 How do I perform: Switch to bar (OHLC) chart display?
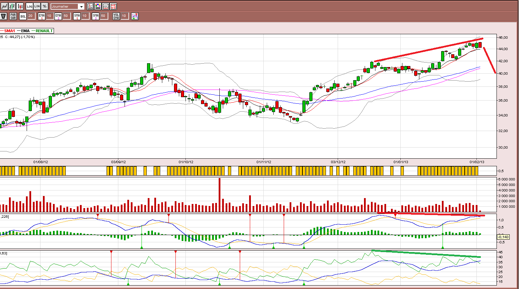pyautogui.click(x=12, y=6)
